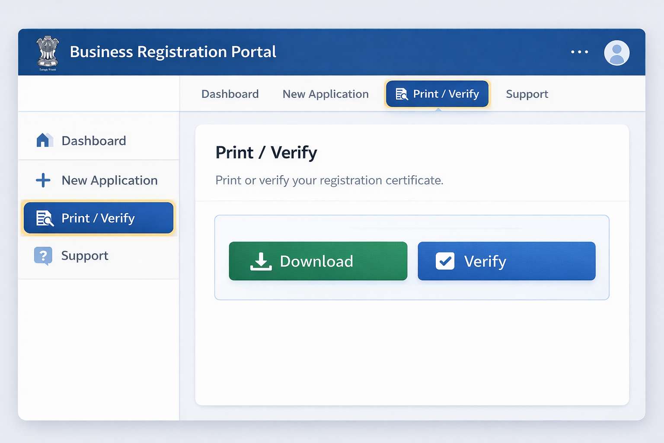Select New Application in the sidebar
Screen dimensions: 664x443
[x=109, y=180]
